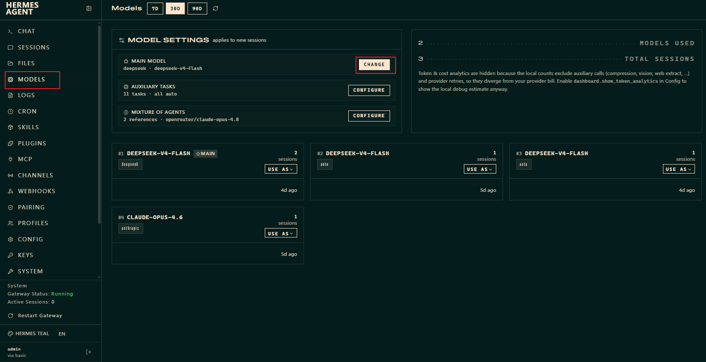Click the Logs document icon
The width and height of the screenshot is (706, 362).
11,96
